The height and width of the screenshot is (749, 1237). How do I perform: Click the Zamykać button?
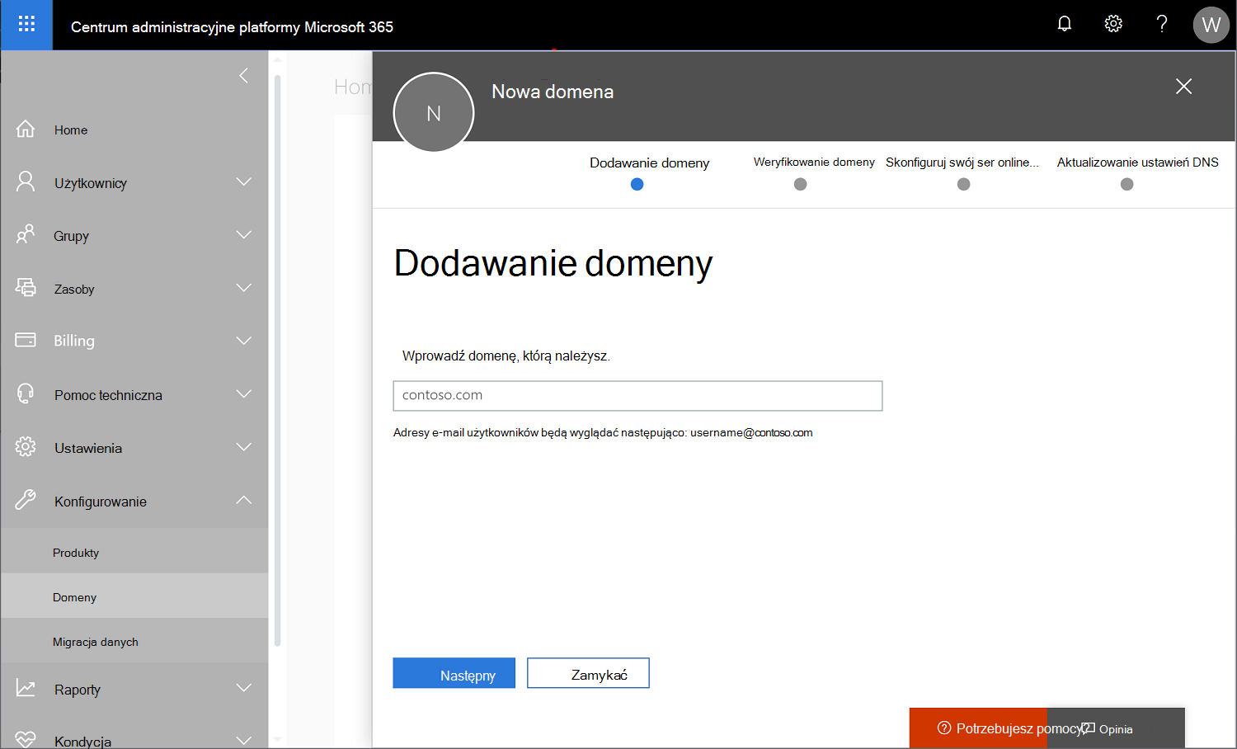tap(588, 673)
